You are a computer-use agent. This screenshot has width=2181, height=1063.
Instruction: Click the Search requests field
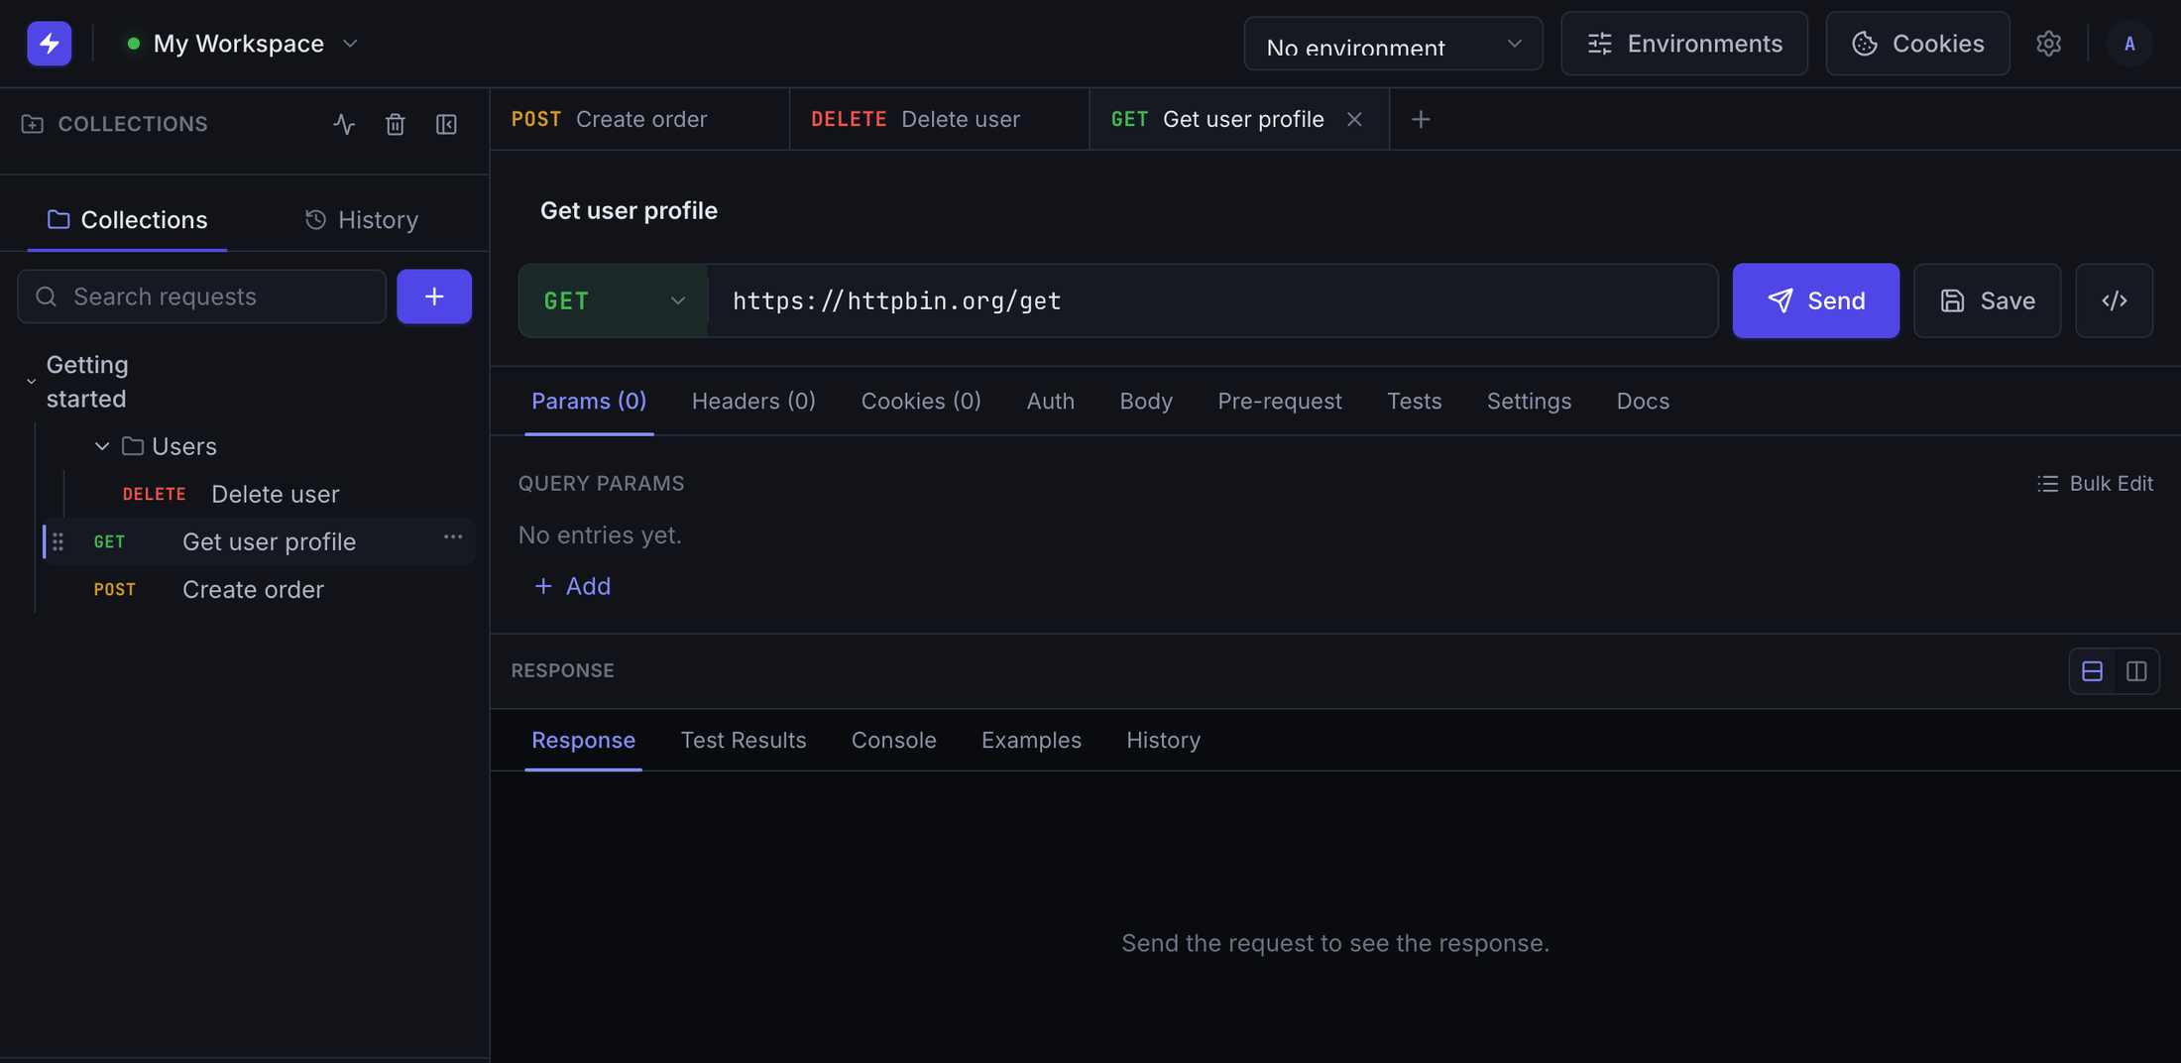tap(201, 296)
